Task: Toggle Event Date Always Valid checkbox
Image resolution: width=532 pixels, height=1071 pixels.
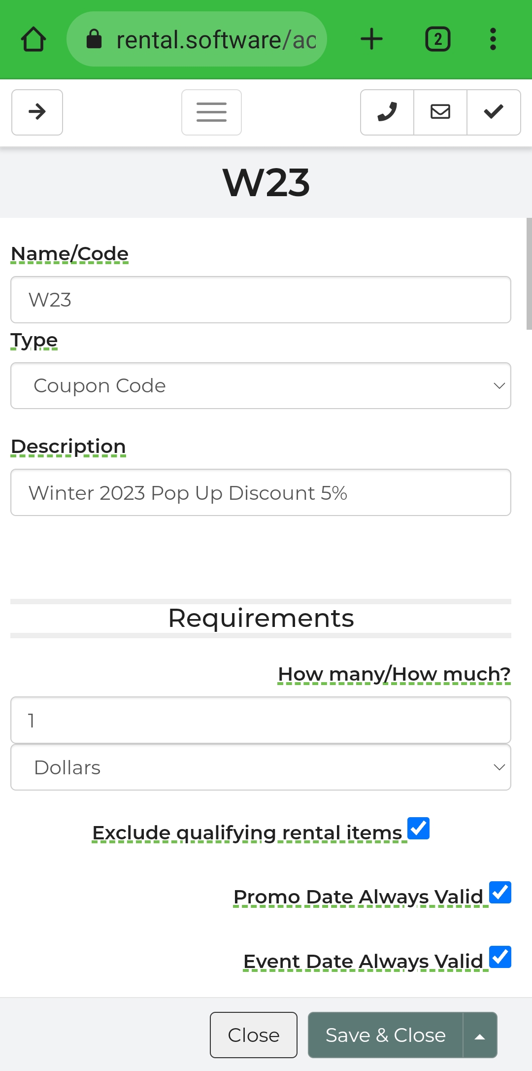Action: [x=500, y=957]
